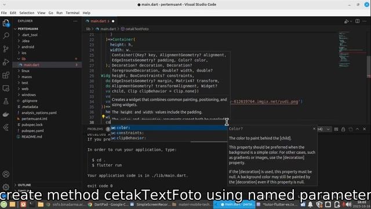Switch to the PROBLEMS panel tab
The height and width of the screenshot is (209, 371).
[x=95, y=129]
